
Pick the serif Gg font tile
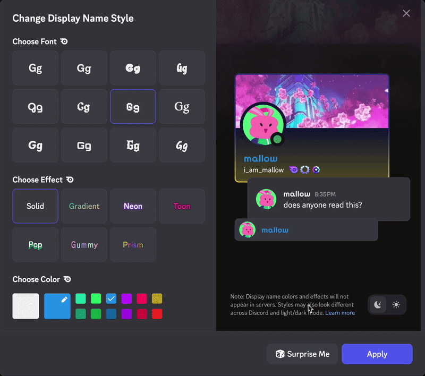182,106
